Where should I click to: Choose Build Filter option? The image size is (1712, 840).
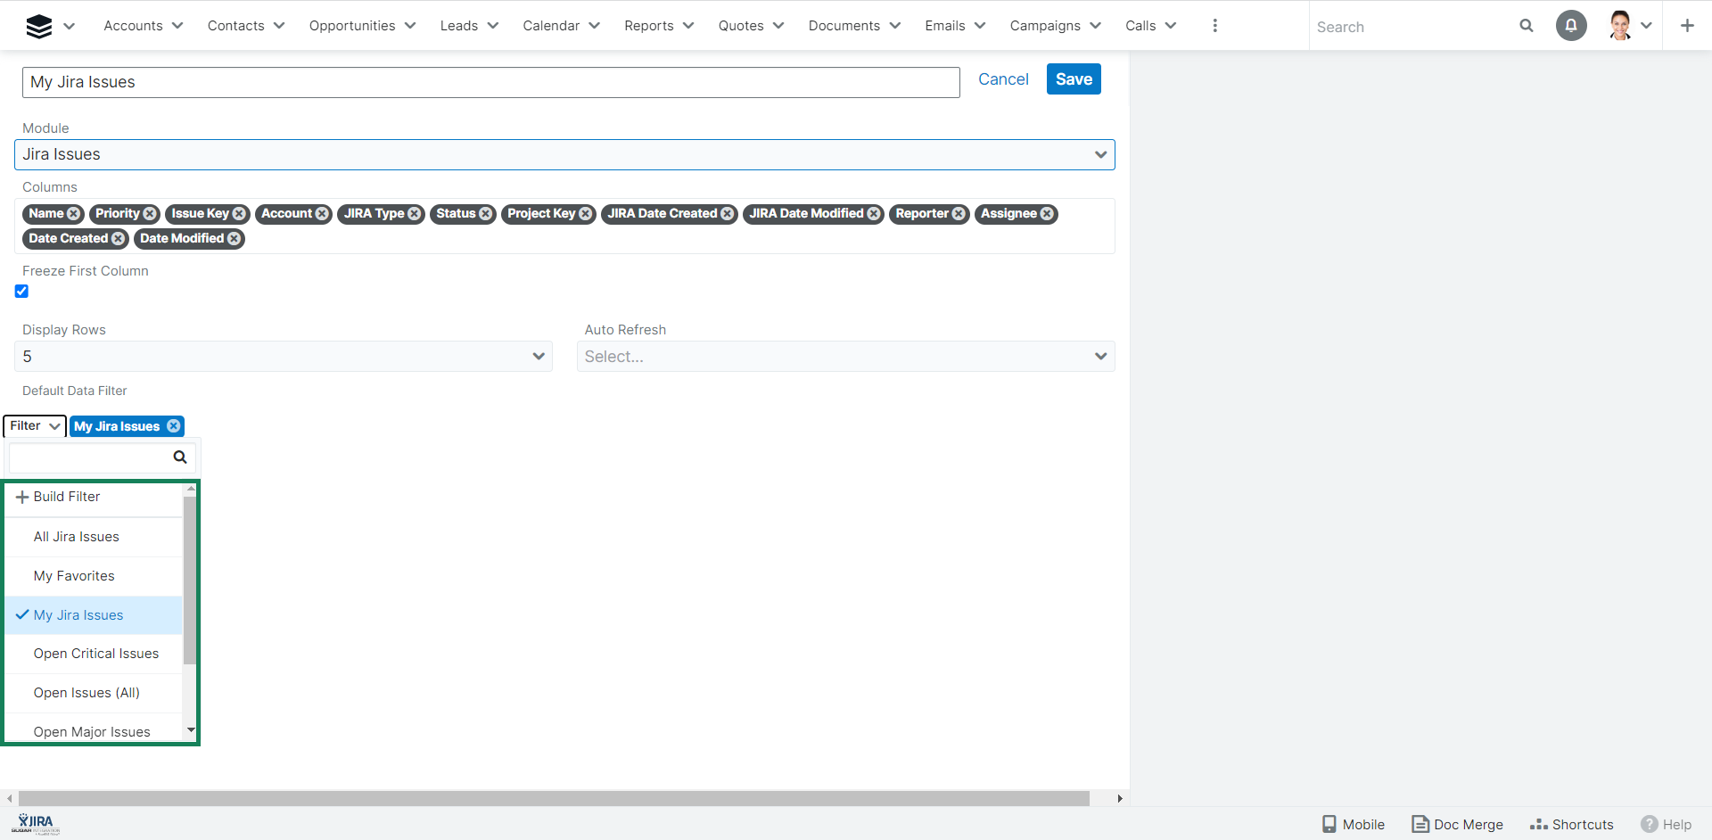(x=94, y=497)
